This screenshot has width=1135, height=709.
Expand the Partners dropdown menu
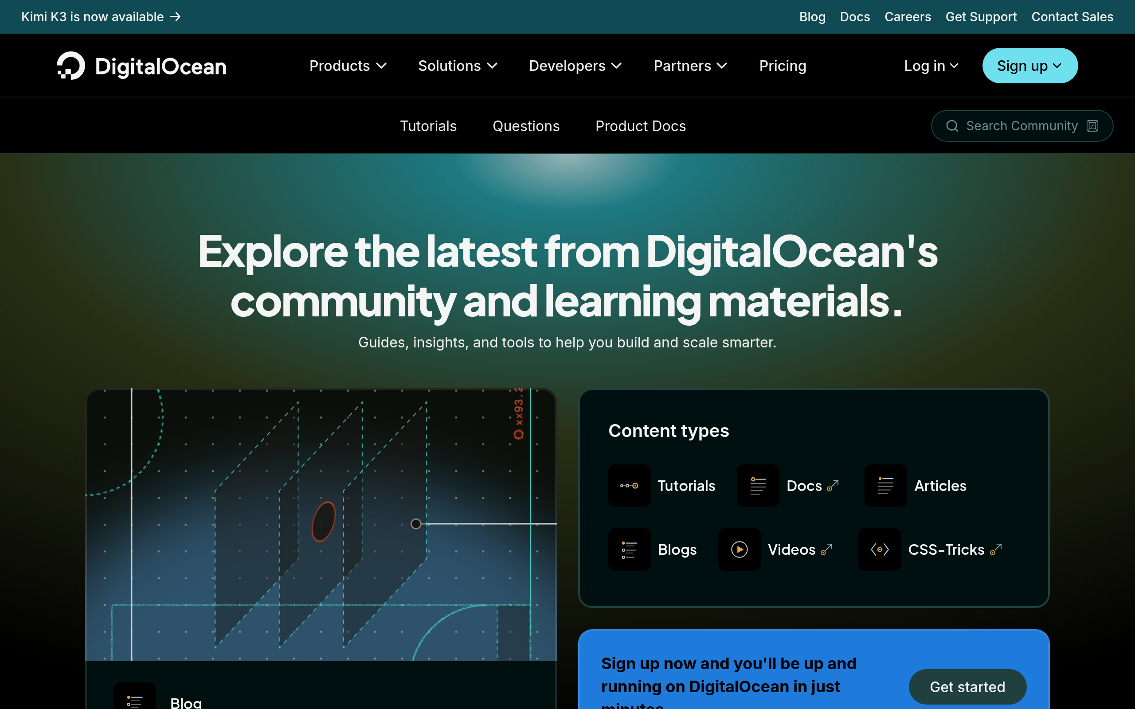pos(690,66)
